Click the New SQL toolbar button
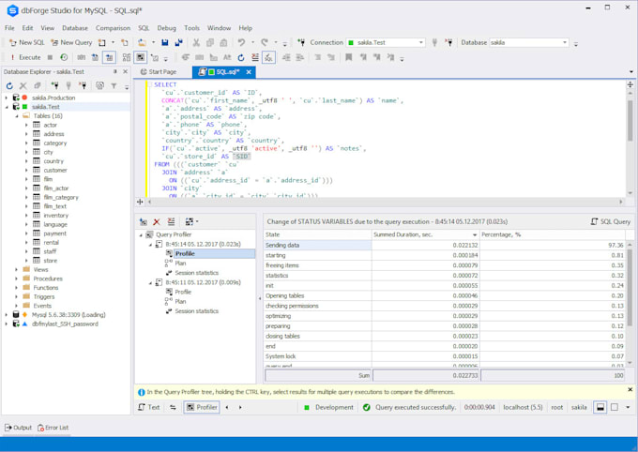The image size is (638, 452). coord(26,42)
